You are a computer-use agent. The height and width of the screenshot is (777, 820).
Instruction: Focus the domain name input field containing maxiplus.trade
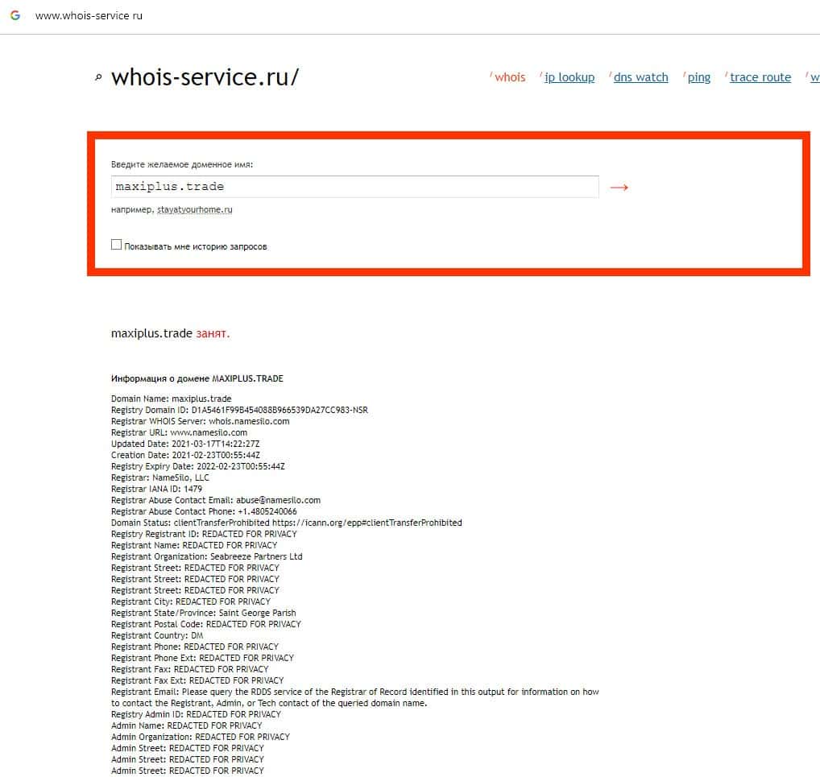pyautogui.click(x=354, y=187)
